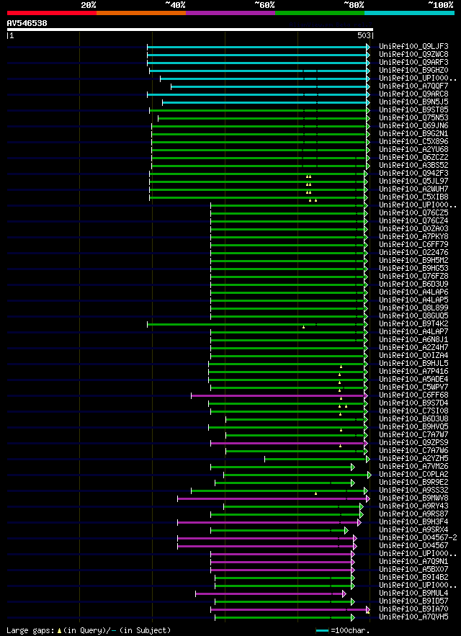This screenshot has height=636, width=461.
Task: Click the orange ~40% identity color swatch
Action: 141,13
